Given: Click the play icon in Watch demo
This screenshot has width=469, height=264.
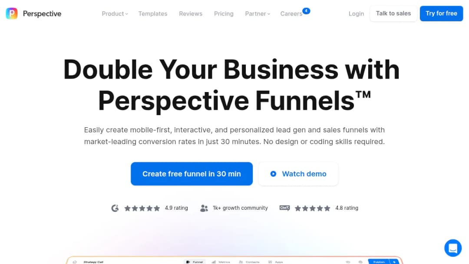Looking at the screenshot, I should point(273,174).
